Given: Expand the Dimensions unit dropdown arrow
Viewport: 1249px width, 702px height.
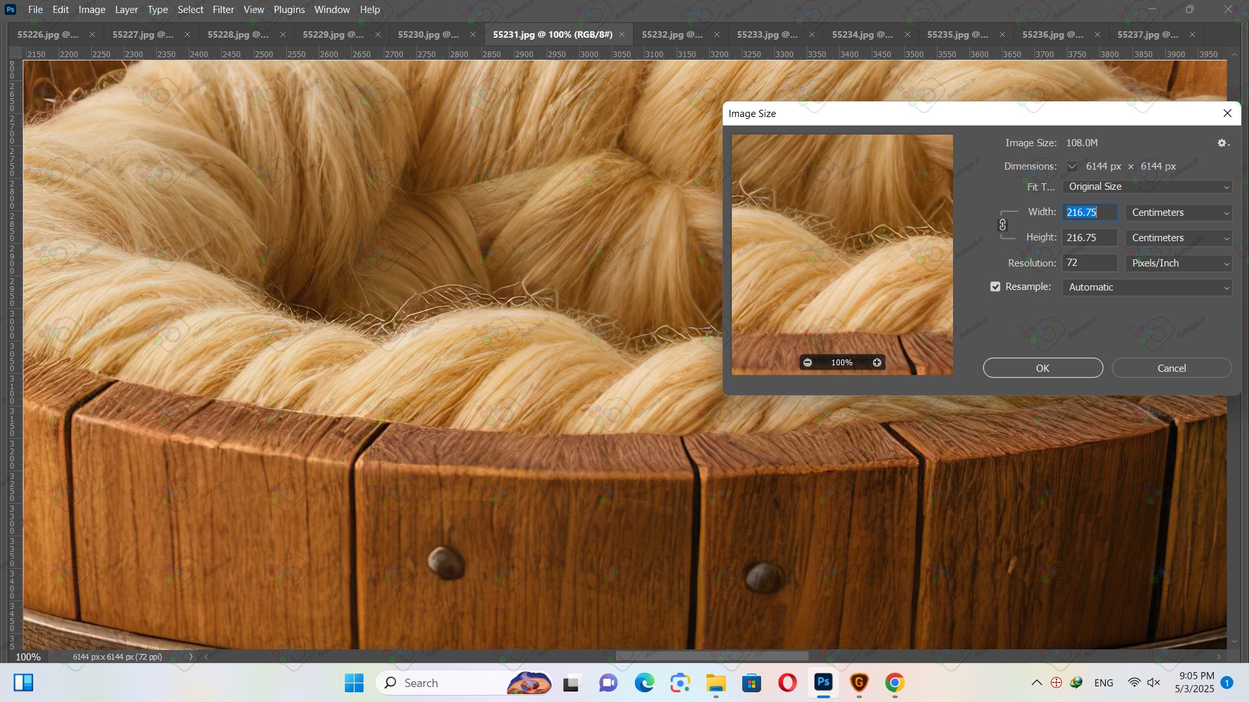Looking at the screenshot, I should click(1072, 166).
